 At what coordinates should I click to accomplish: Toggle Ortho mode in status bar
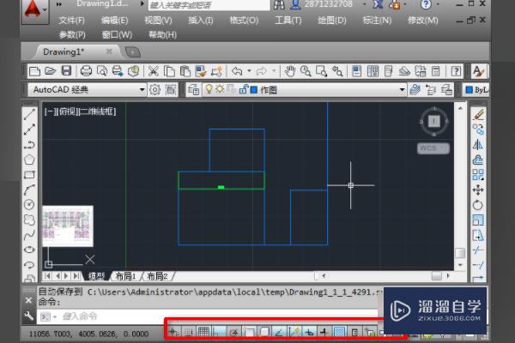coord(219,333)
